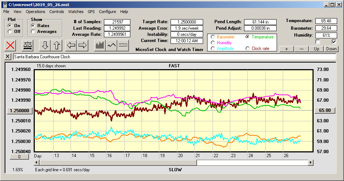344x181 pixels.
Task: Select the Clock rate trace radio button
Action: 247,49
